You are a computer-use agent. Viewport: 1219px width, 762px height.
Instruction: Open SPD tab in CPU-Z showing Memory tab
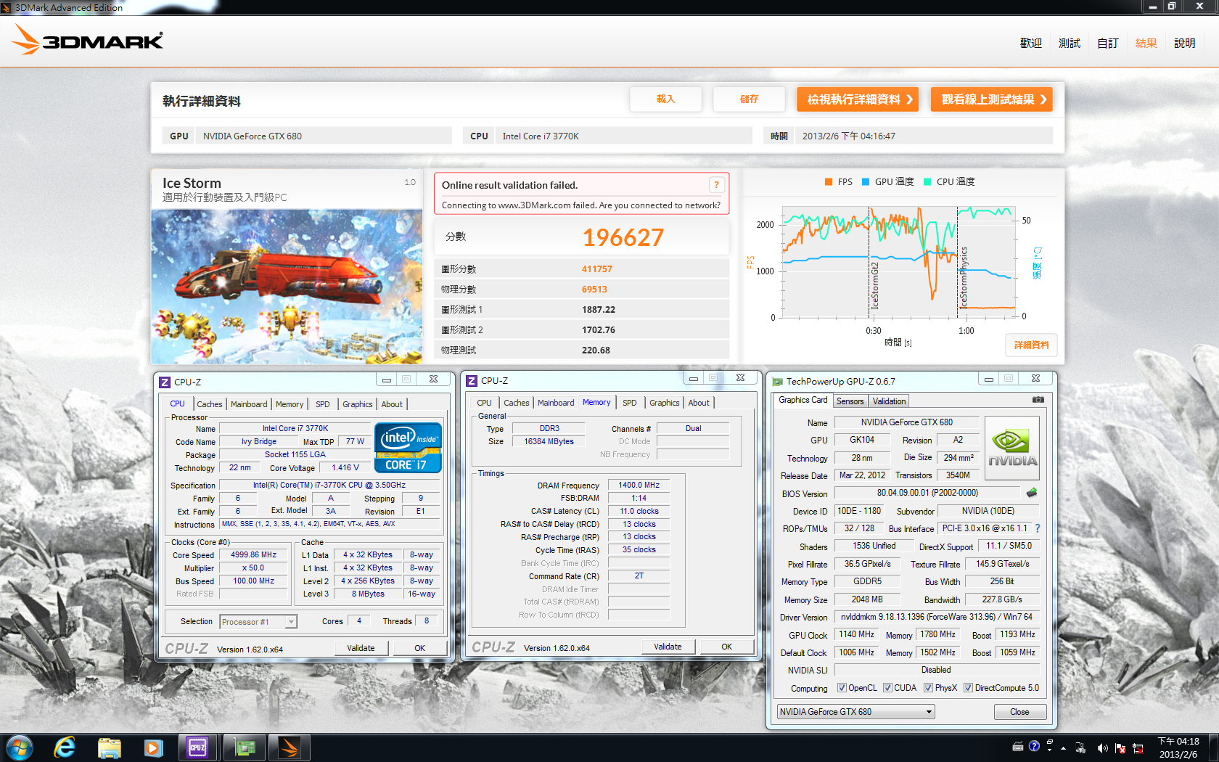pyautogui.click(x=630, y=403)
